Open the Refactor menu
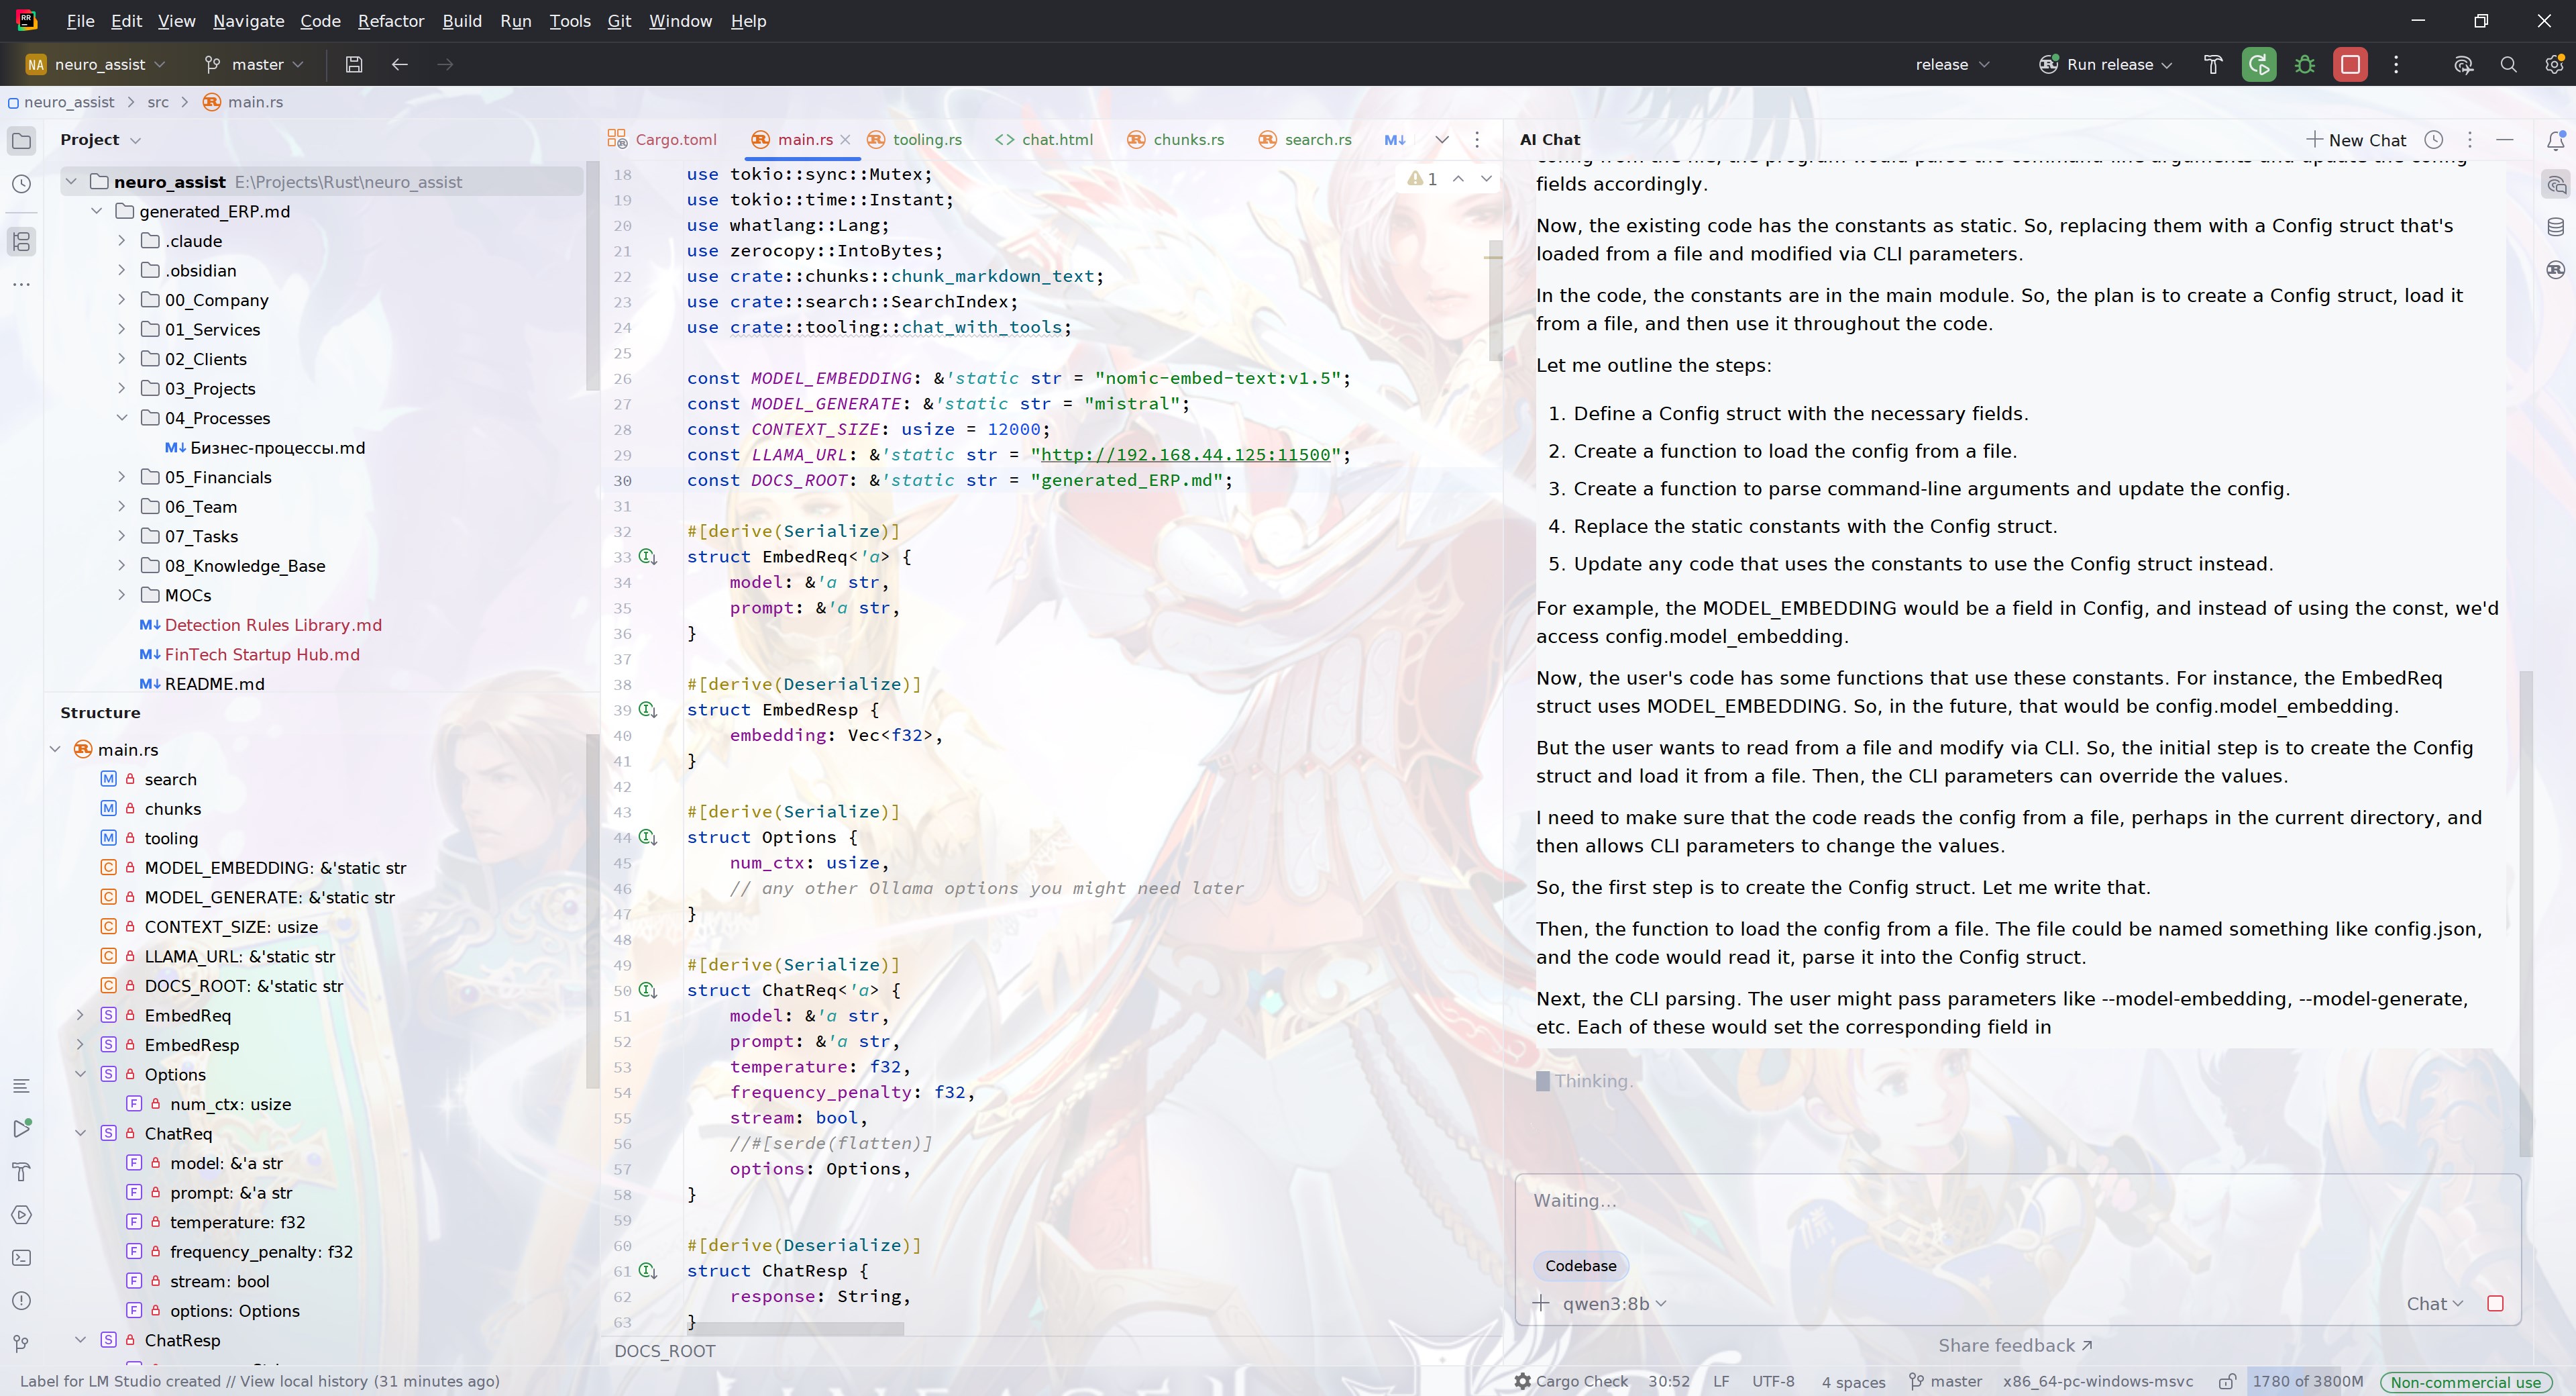 [x=390, y=21]
